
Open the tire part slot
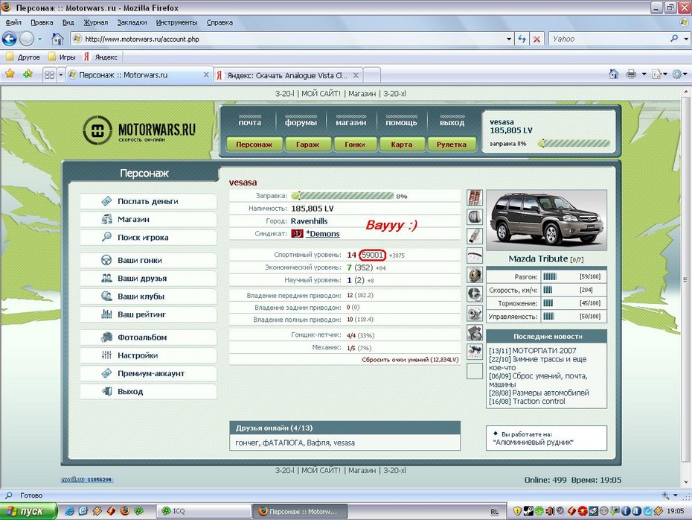tap(475, 217)
